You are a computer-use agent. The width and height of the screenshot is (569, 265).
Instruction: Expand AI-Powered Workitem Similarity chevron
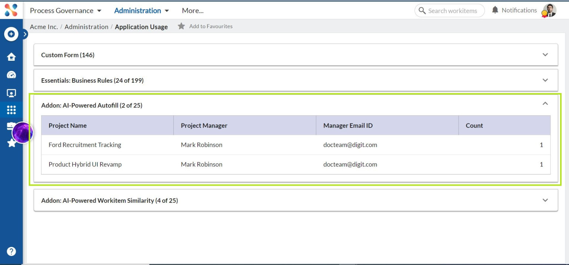click(545, 200)
